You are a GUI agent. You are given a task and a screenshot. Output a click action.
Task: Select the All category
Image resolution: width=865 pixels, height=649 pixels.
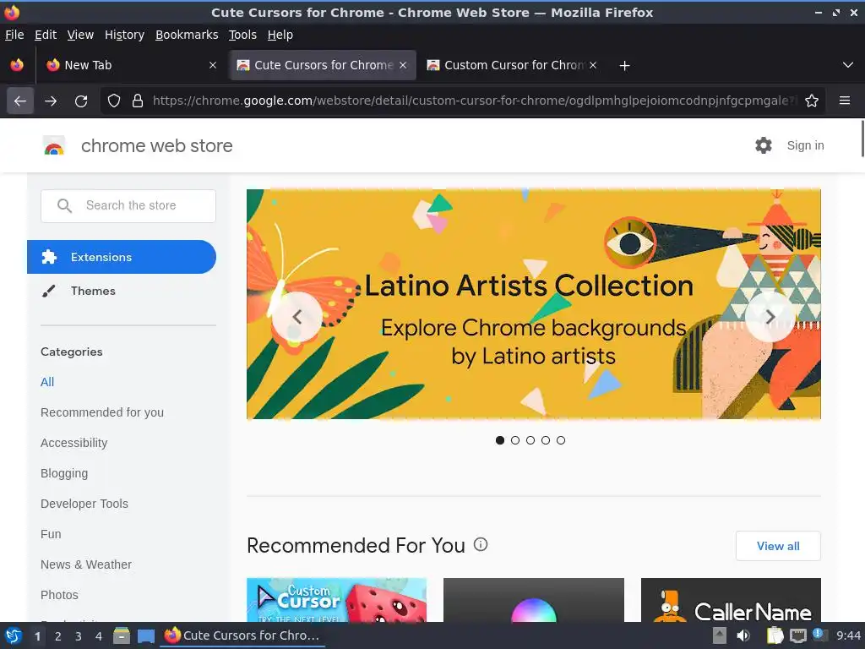47,382
